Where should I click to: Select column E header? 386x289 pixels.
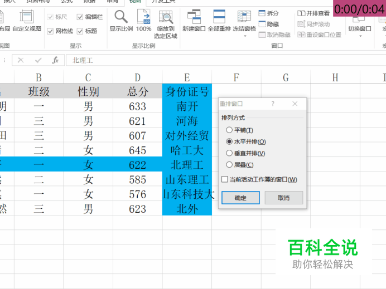(x=187, y=77)
